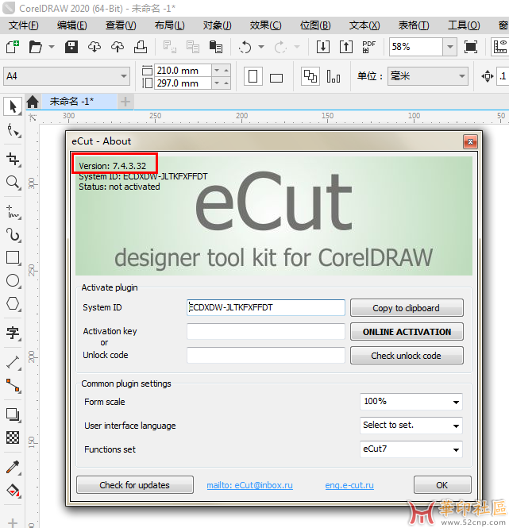
Task: Select the Text tool
Action: [x=13, y=333]
